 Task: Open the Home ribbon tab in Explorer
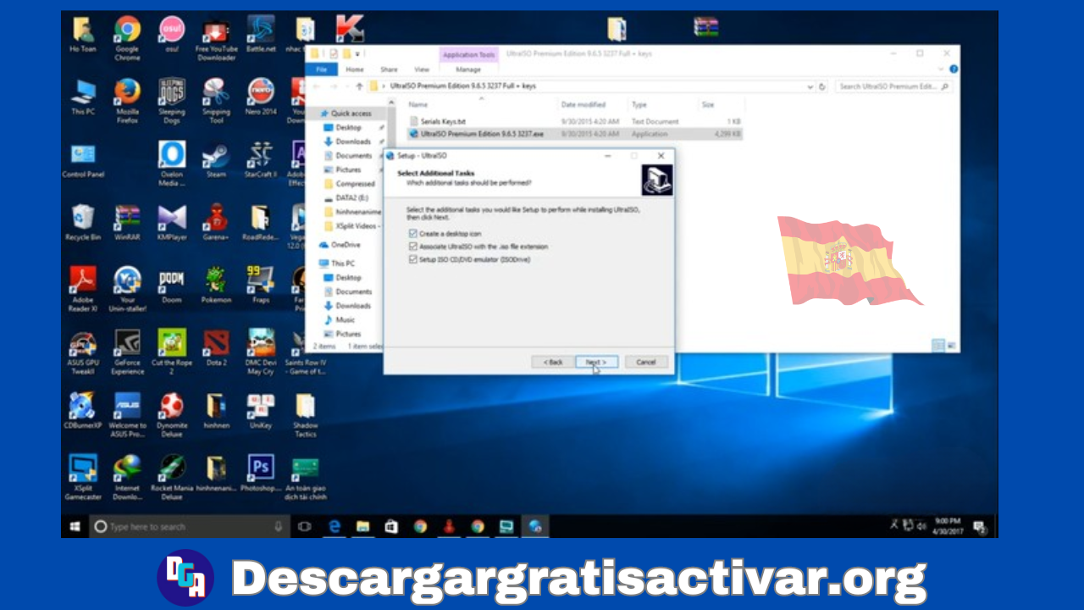click(355, 69)
